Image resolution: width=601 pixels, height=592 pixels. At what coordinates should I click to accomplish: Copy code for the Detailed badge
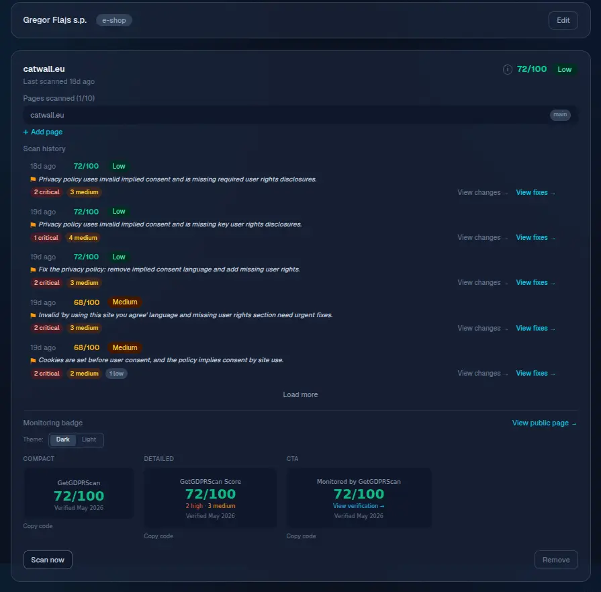tap(158, 536)
